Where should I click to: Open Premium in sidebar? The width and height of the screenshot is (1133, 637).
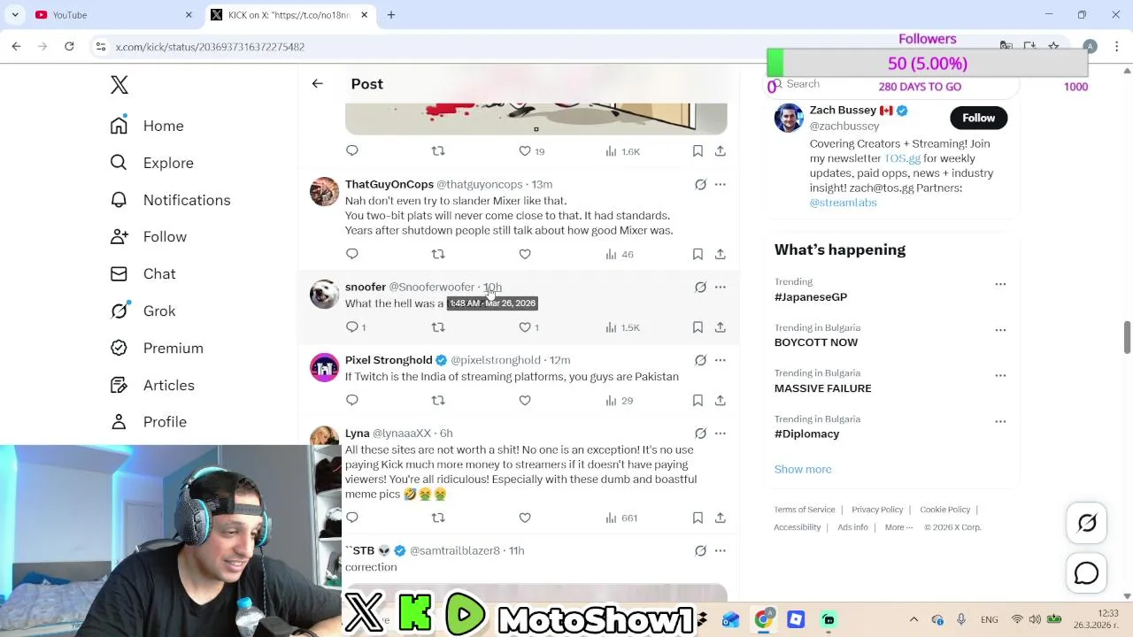tap(157, 349)
